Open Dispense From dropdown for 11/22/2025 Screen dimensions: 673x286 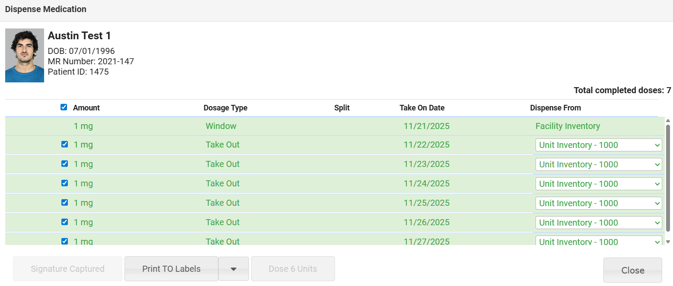[598, 145]
